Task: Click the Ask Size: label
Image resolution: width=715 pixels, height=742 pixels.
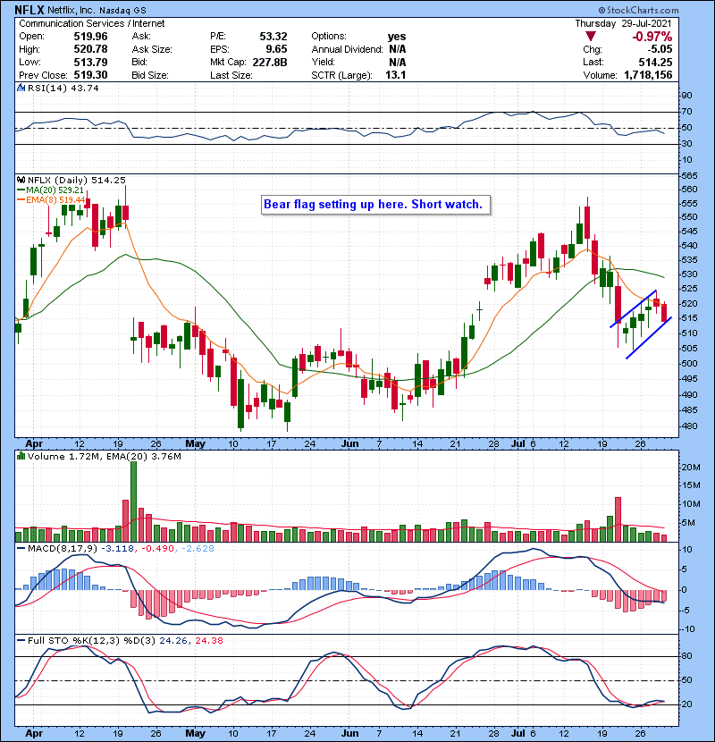Action: pos(151,49)
